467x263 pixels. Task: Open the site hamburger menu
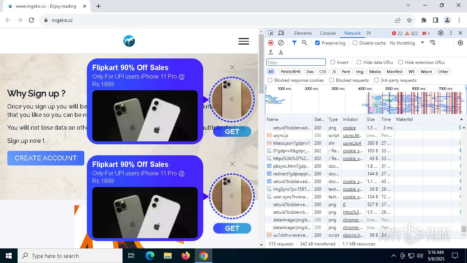click(244, 42)
